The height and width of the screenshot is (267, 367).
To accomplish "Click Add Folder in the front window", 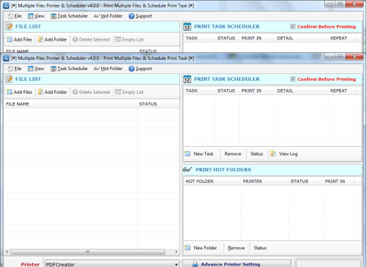I will 52,92.
